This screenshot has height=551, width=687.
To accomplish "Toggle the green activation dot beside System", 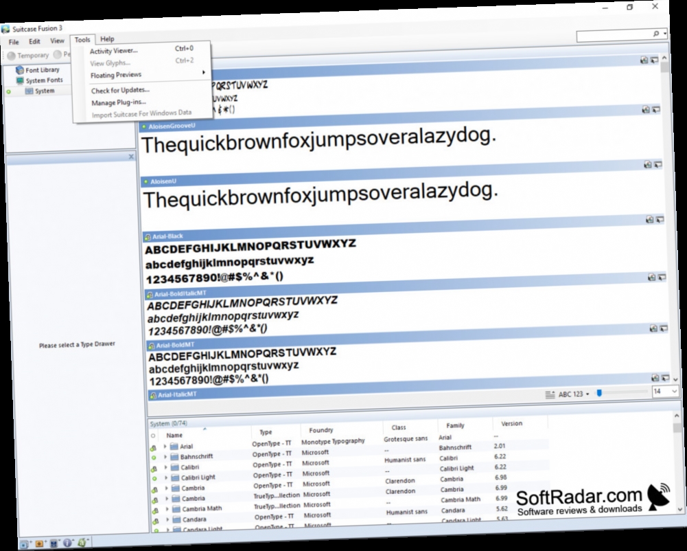I will (x=8, y=91).
